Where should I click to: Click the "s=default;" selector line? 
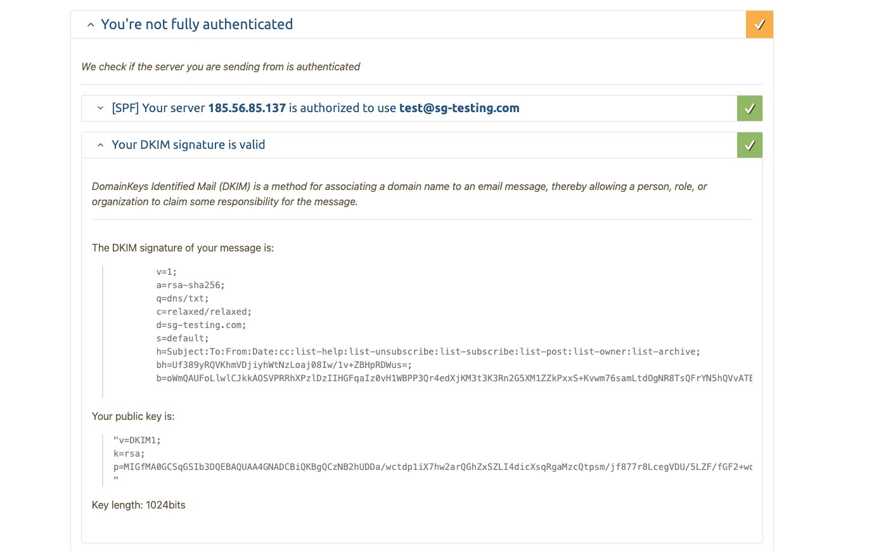(x=183, y=338)
